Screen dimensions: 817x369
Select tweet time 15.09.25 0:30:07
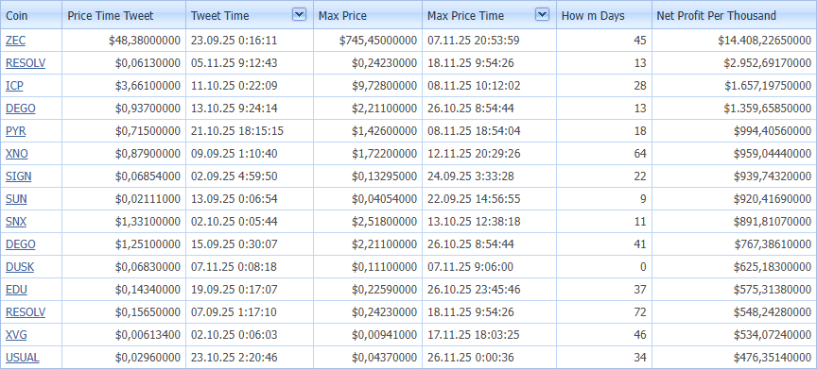coord(250,243)
